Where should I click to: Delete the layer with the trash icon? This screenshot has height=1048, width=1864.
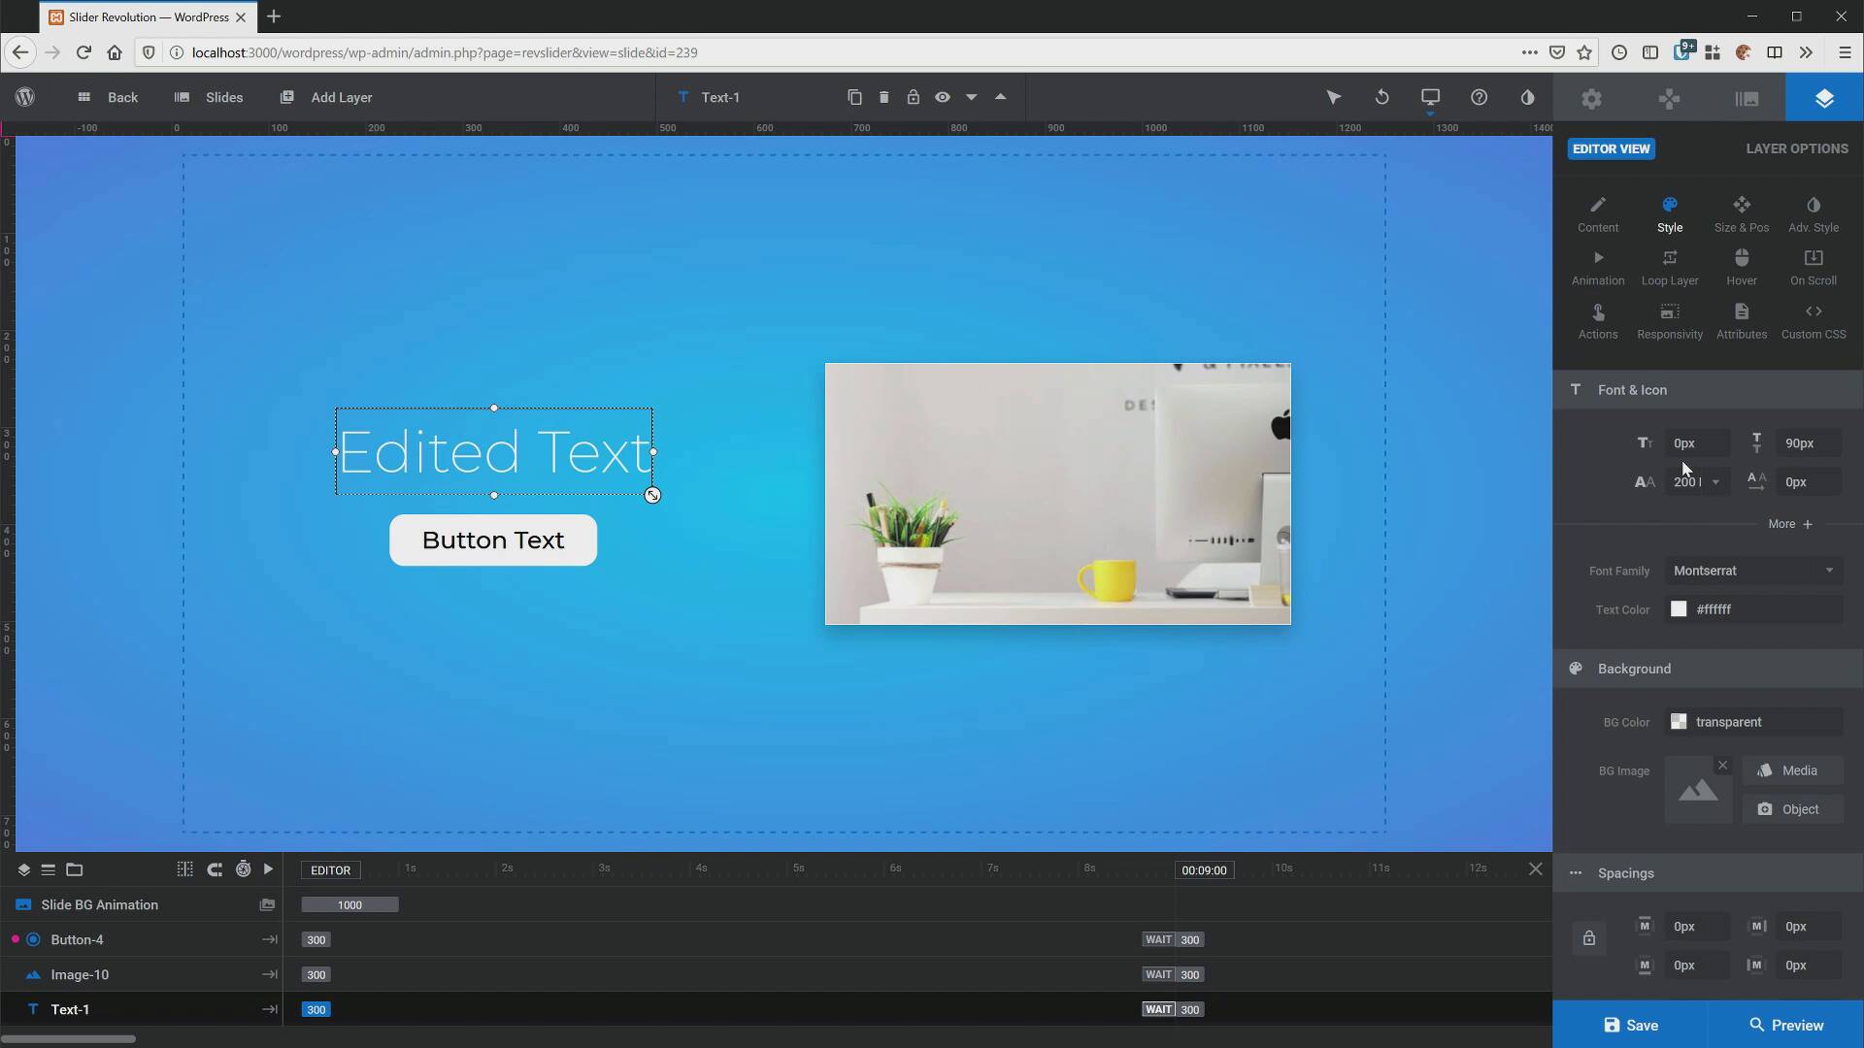click(x=883, y=97)
